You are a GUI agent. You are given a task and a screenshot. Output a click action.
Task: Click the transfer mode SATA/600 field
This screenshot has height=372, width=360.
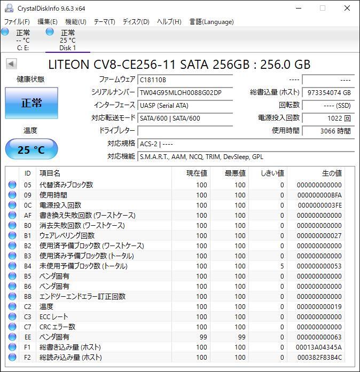(x=185, y=118)
